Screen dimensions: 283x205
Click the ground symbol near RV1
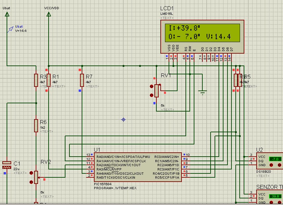pyautogui.click(x=202, y=93)
